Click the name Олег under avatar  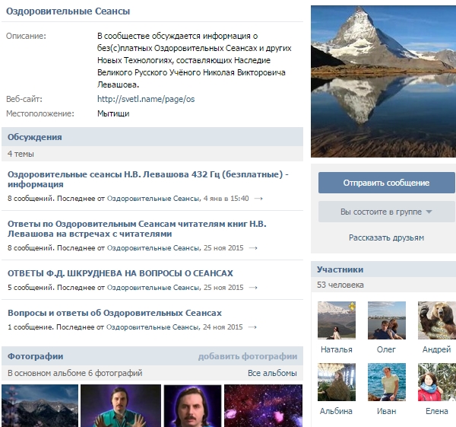point(386,349)
